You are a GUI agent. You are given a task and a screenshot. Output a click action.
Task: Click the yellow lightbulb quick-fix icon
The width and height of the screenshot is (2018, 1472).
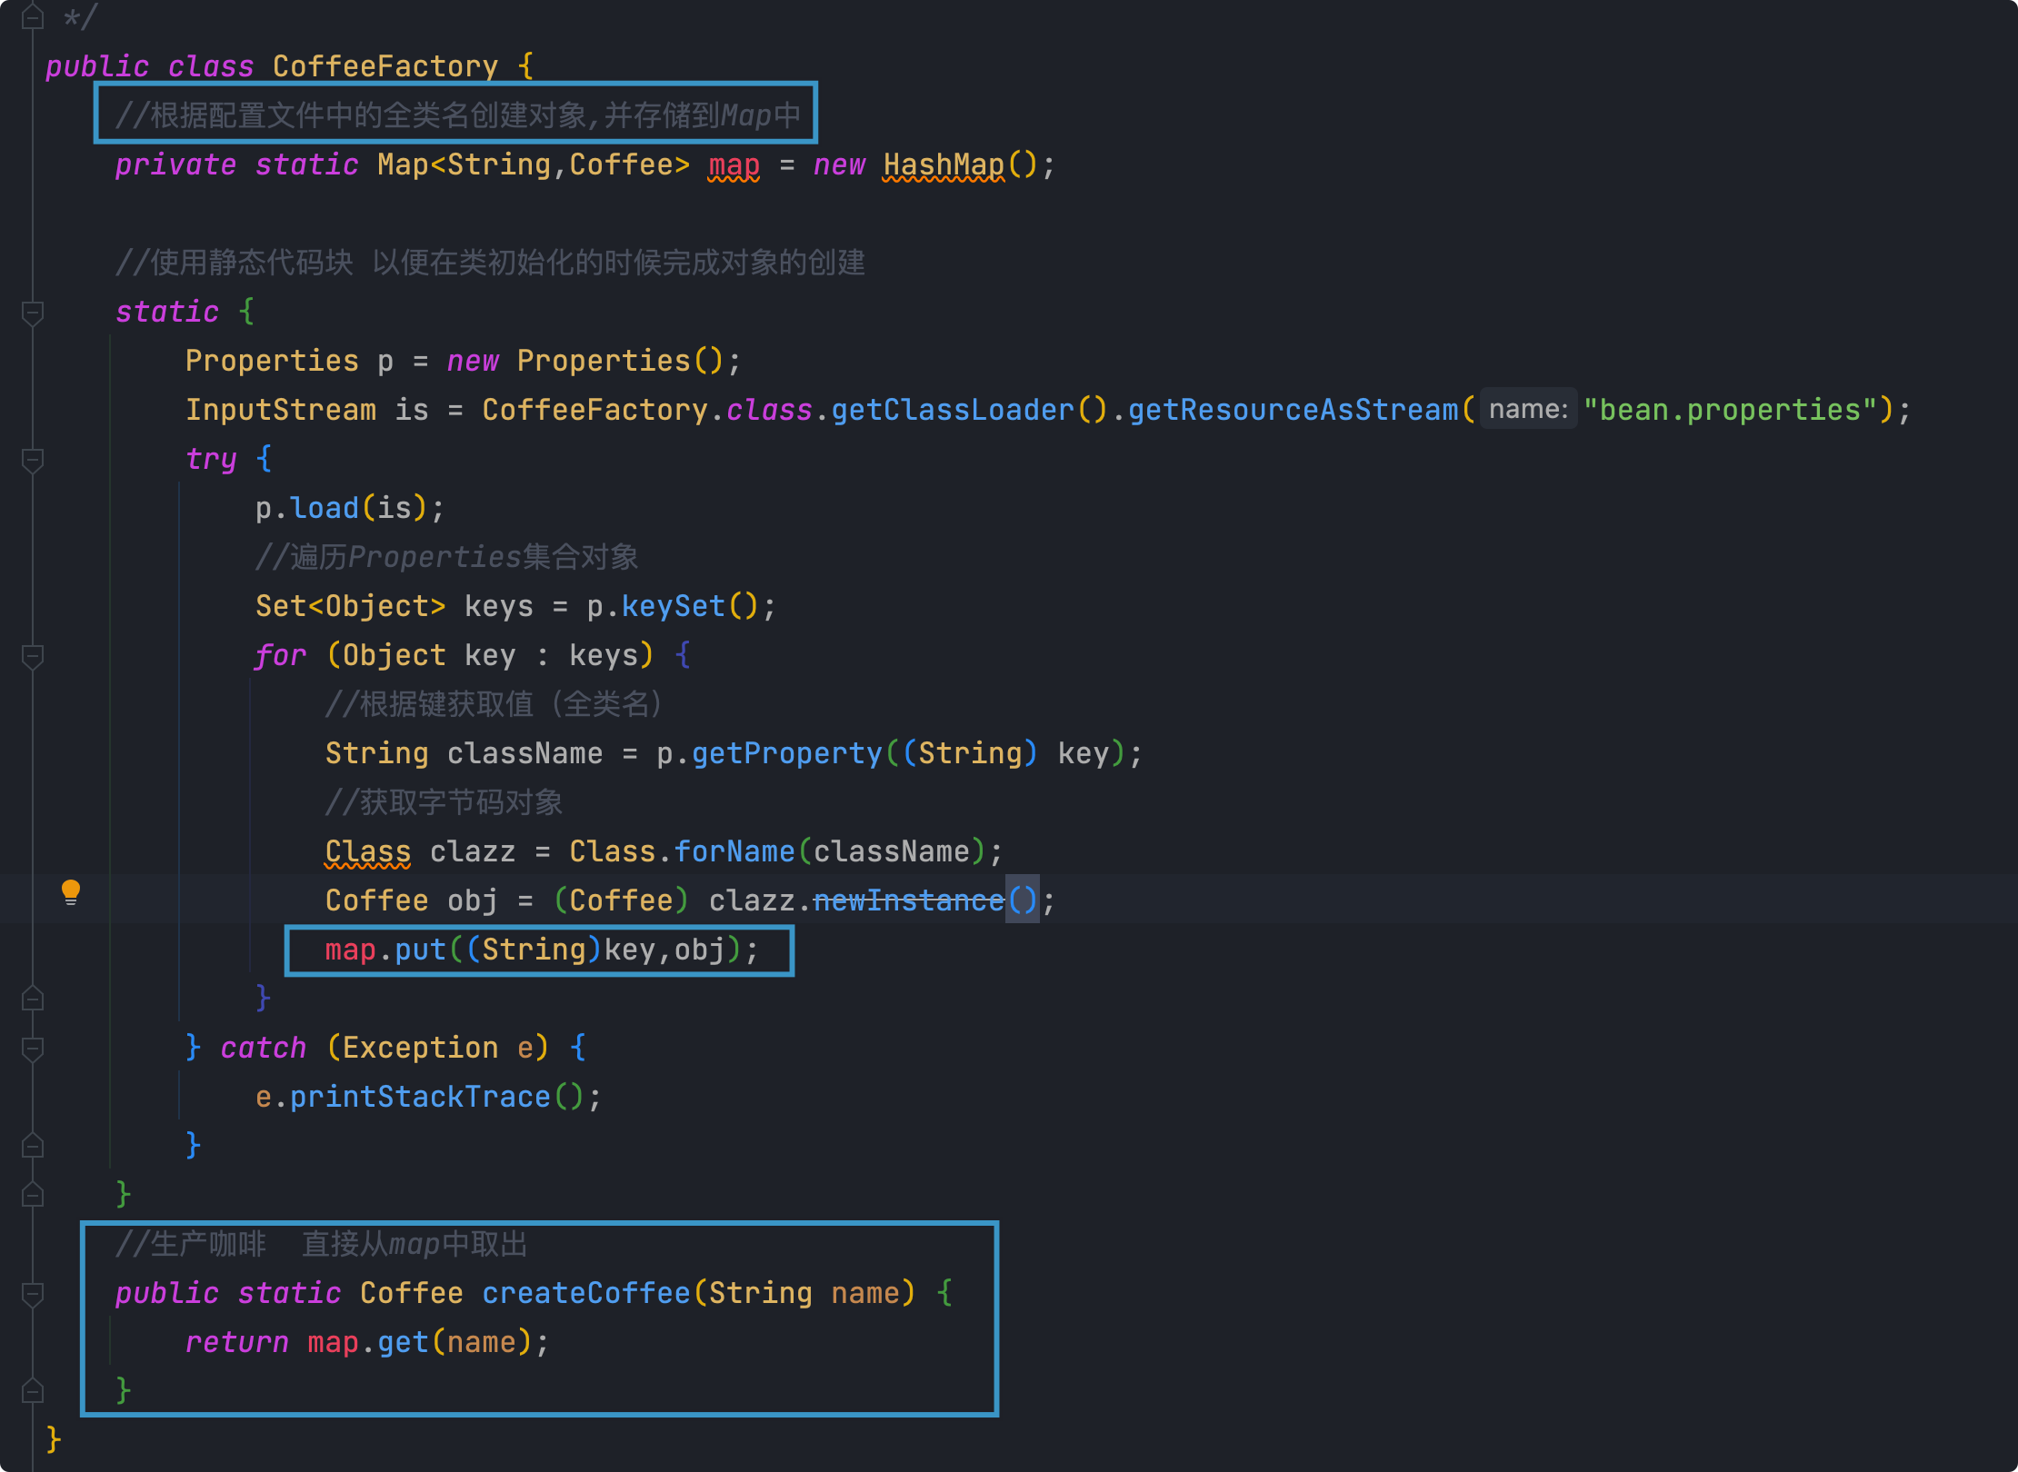(71, 891)
